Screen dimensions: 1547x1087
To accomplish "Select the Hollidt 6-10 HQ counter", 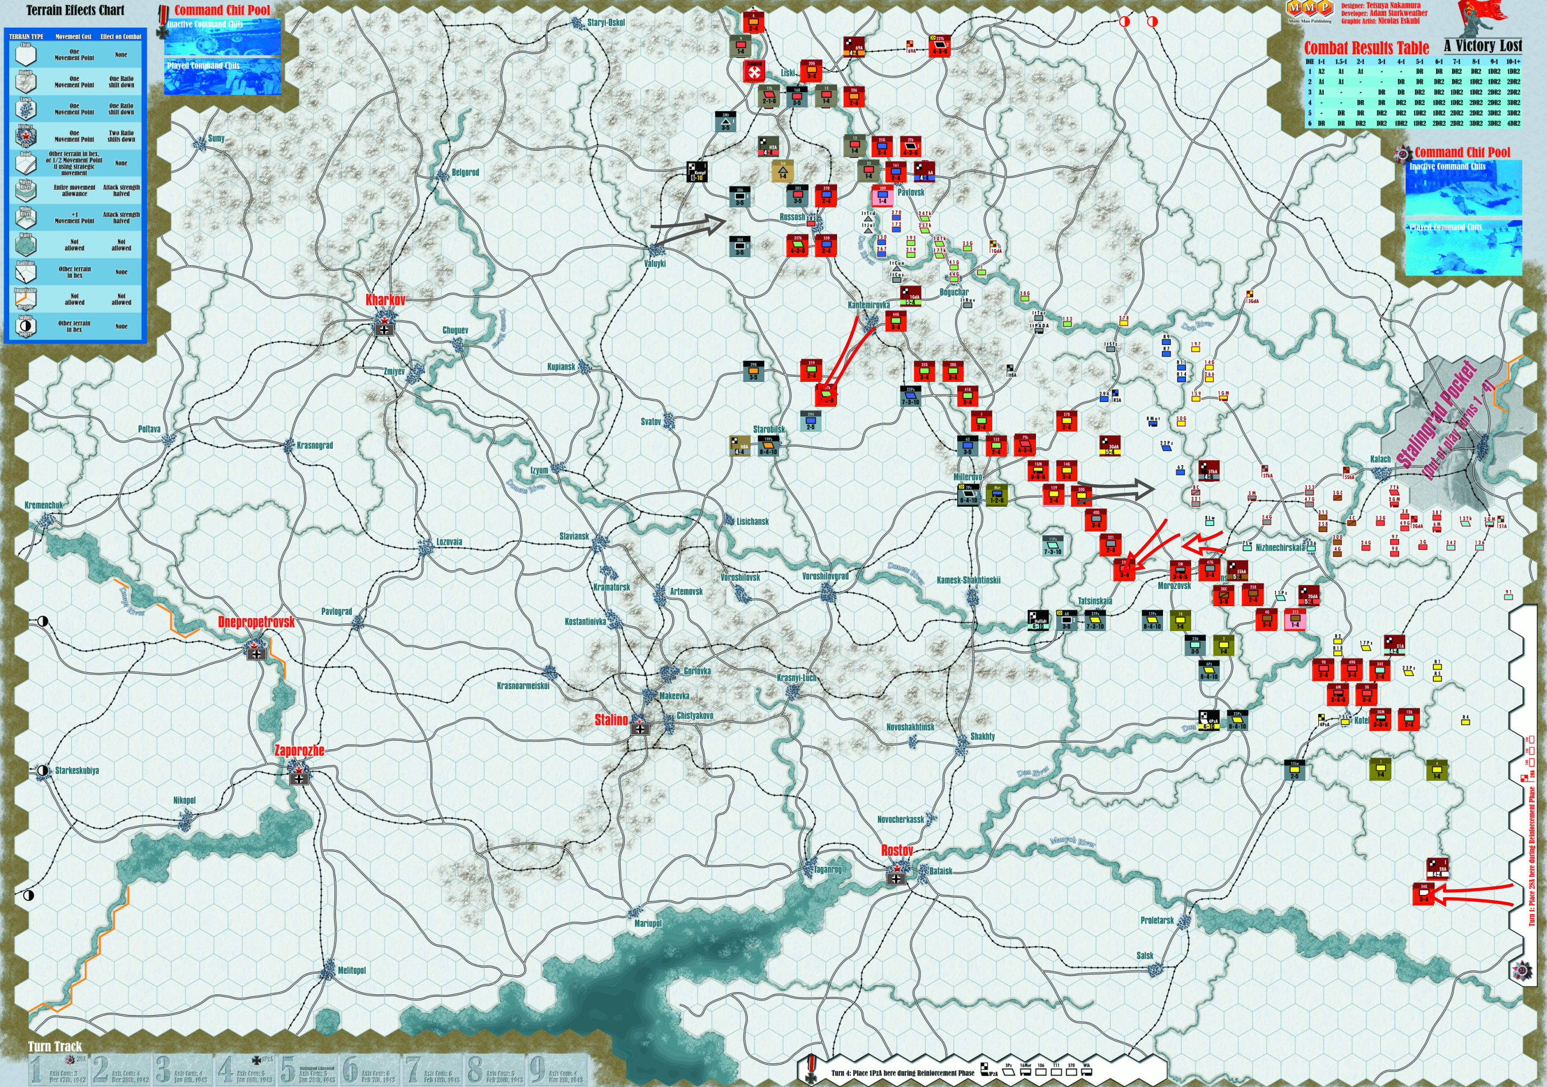I will tap(1038, 620).
